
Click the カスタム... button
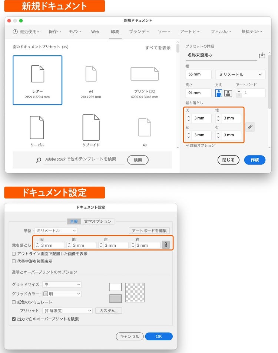tap(109, 311)
